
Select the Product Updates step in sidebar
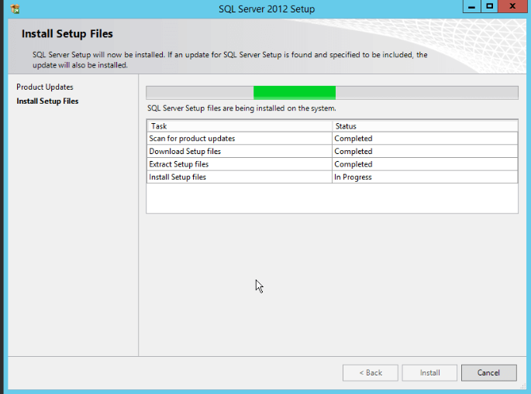click(45, 87)
